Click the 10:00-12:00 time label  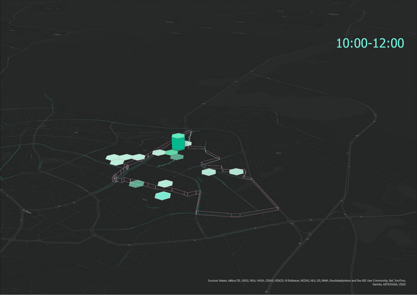coord(370,43)
